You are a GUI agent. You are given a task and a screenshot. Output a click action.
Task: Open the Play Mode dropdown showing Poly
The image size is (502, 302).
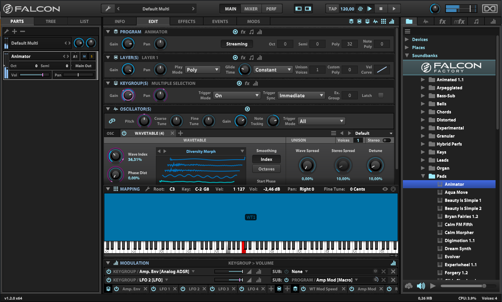click(202, 70)
